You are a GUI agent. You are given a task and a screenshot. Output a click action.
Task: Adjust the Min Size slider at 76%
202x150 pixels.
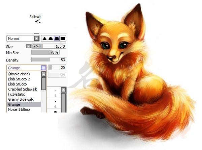pyautogui.click(x=45, y=52)
